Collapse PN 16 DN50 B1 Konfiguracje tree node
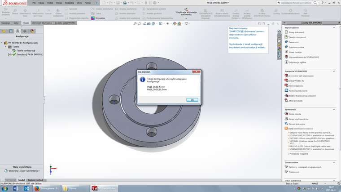Image resolution: width=341 pixels, height=192 pixels. [x=2, y=43]
